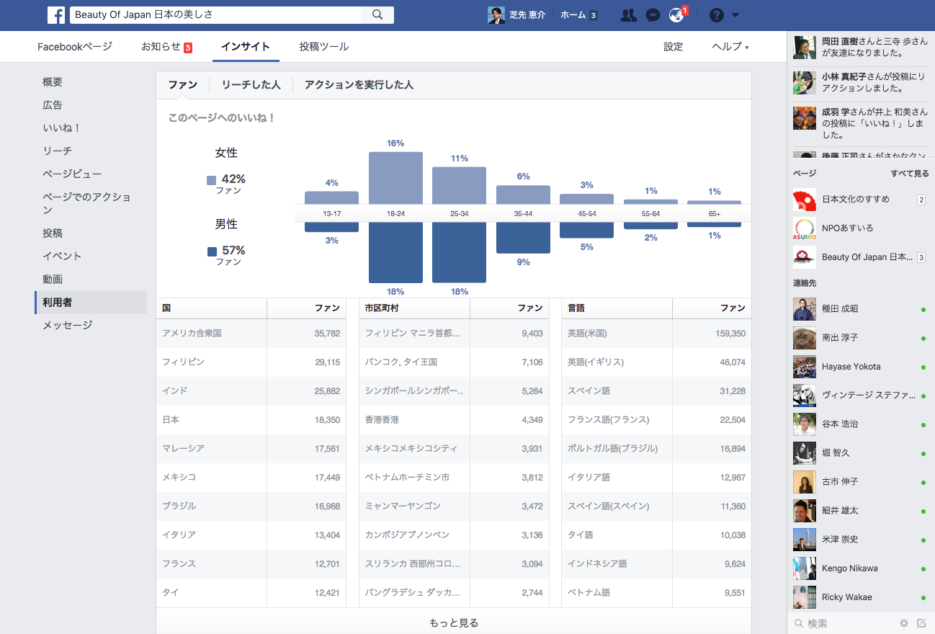
Task: Open the help question mark icon
Action: pyautogui.click(x=716, y=15)
